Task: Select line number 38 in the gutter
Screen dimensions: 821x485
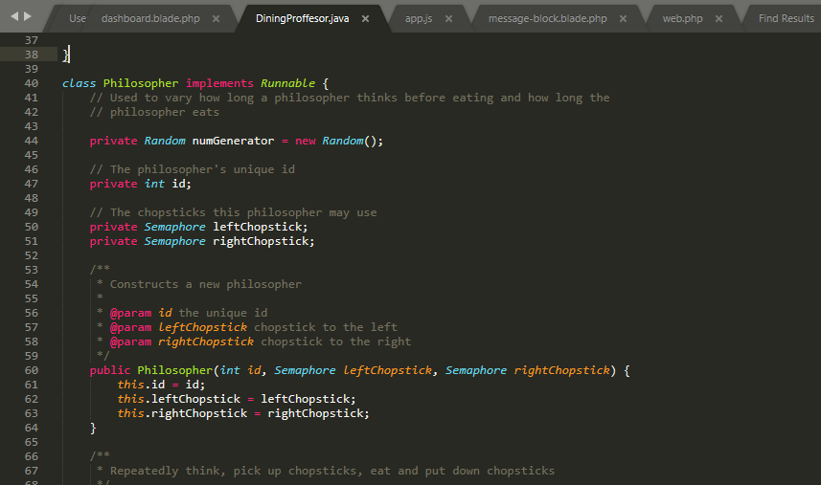Action: pyautogui.click(x=32, y=55)
